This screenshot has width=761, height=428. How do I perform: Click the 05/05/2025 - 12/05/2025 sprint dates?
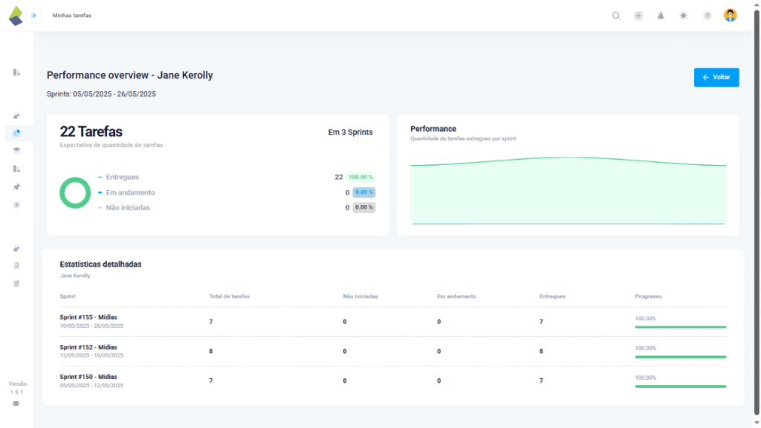click(91, 386)
